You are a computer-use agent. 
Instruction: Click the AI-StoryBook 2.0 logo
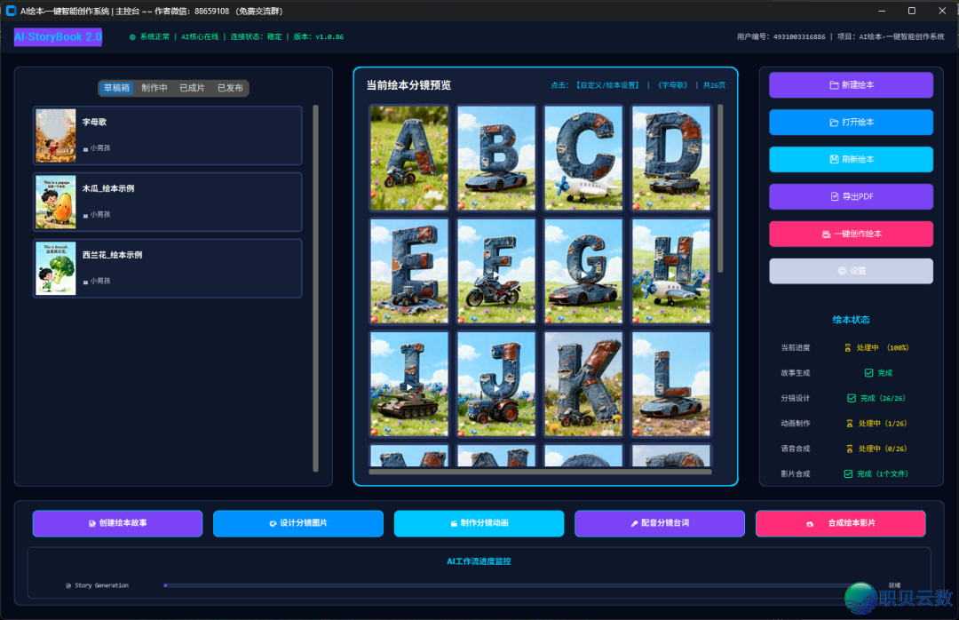pos(58,37)
